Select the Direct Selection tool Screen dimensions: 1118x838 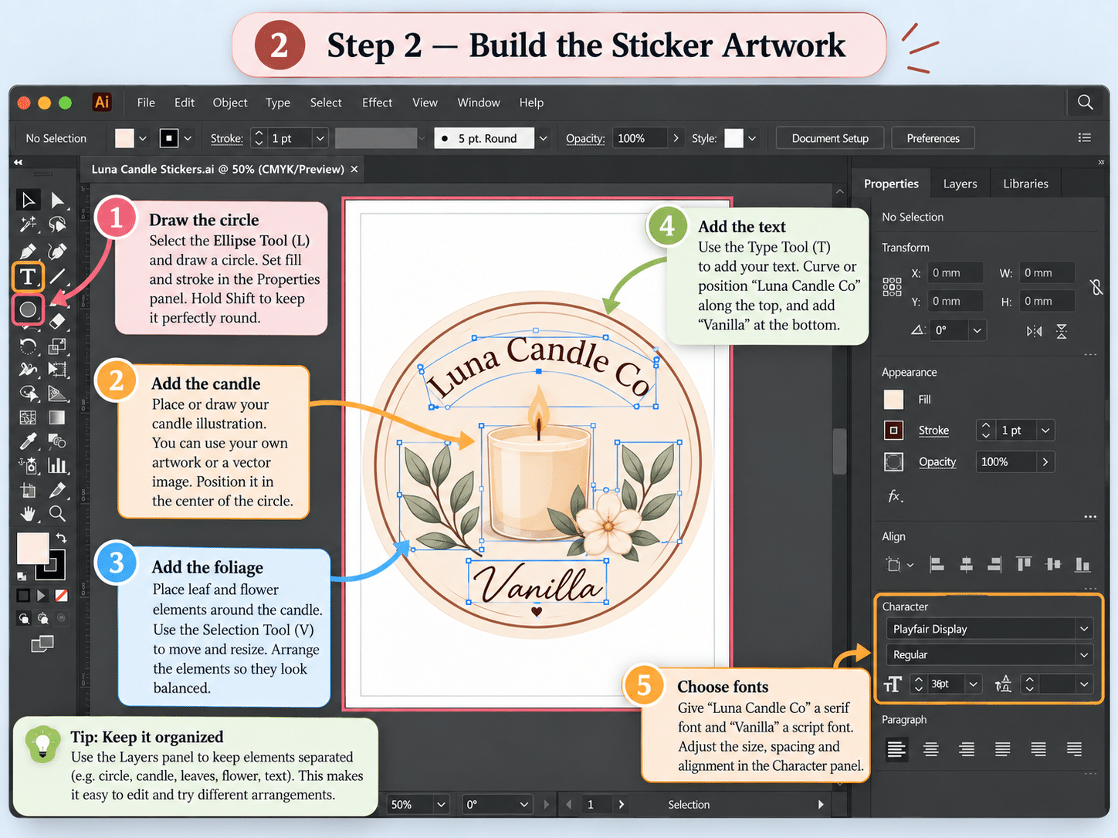coord(57,201)
